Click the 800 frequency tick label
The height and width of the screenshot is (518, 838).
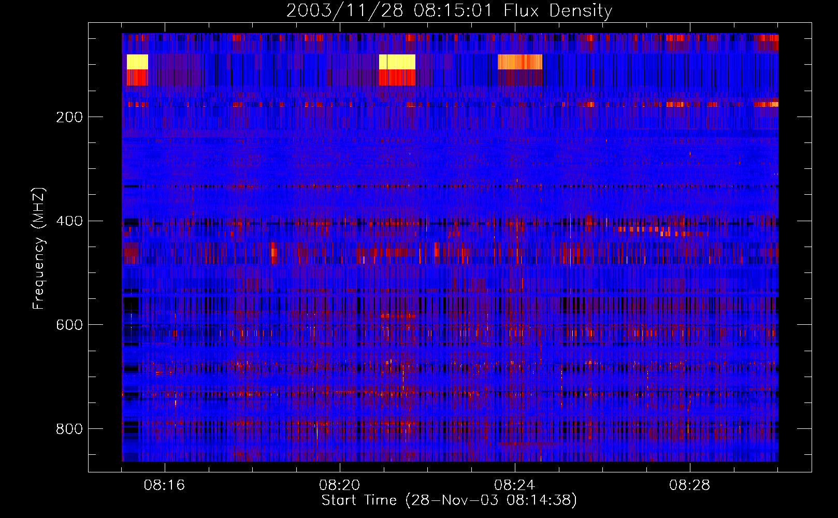[x=69, y=429]
